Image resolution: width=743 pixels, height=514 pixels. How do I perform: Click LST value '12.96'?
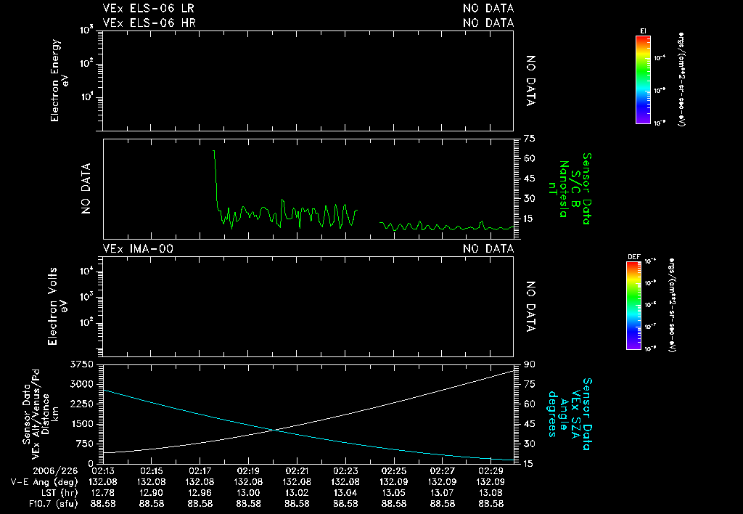[200, 493]
